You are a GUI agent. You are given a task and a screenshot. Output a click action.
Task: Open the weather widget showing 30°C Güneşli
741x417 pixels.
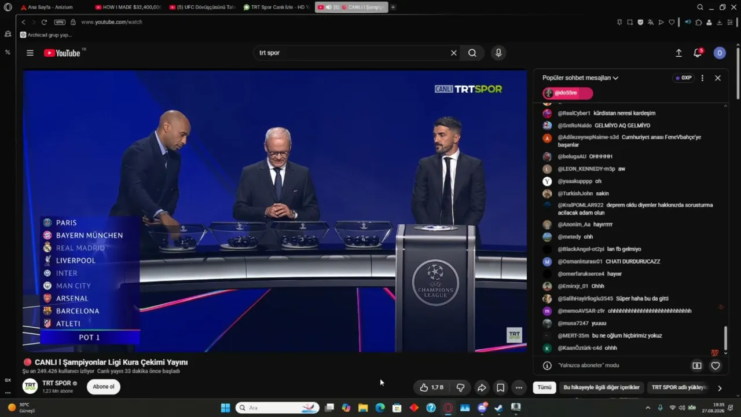point(20,408)
